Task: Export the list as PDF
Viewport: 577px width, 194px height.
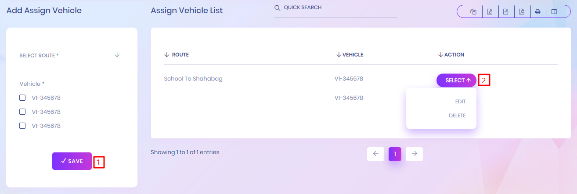Action: pos(522,11)
